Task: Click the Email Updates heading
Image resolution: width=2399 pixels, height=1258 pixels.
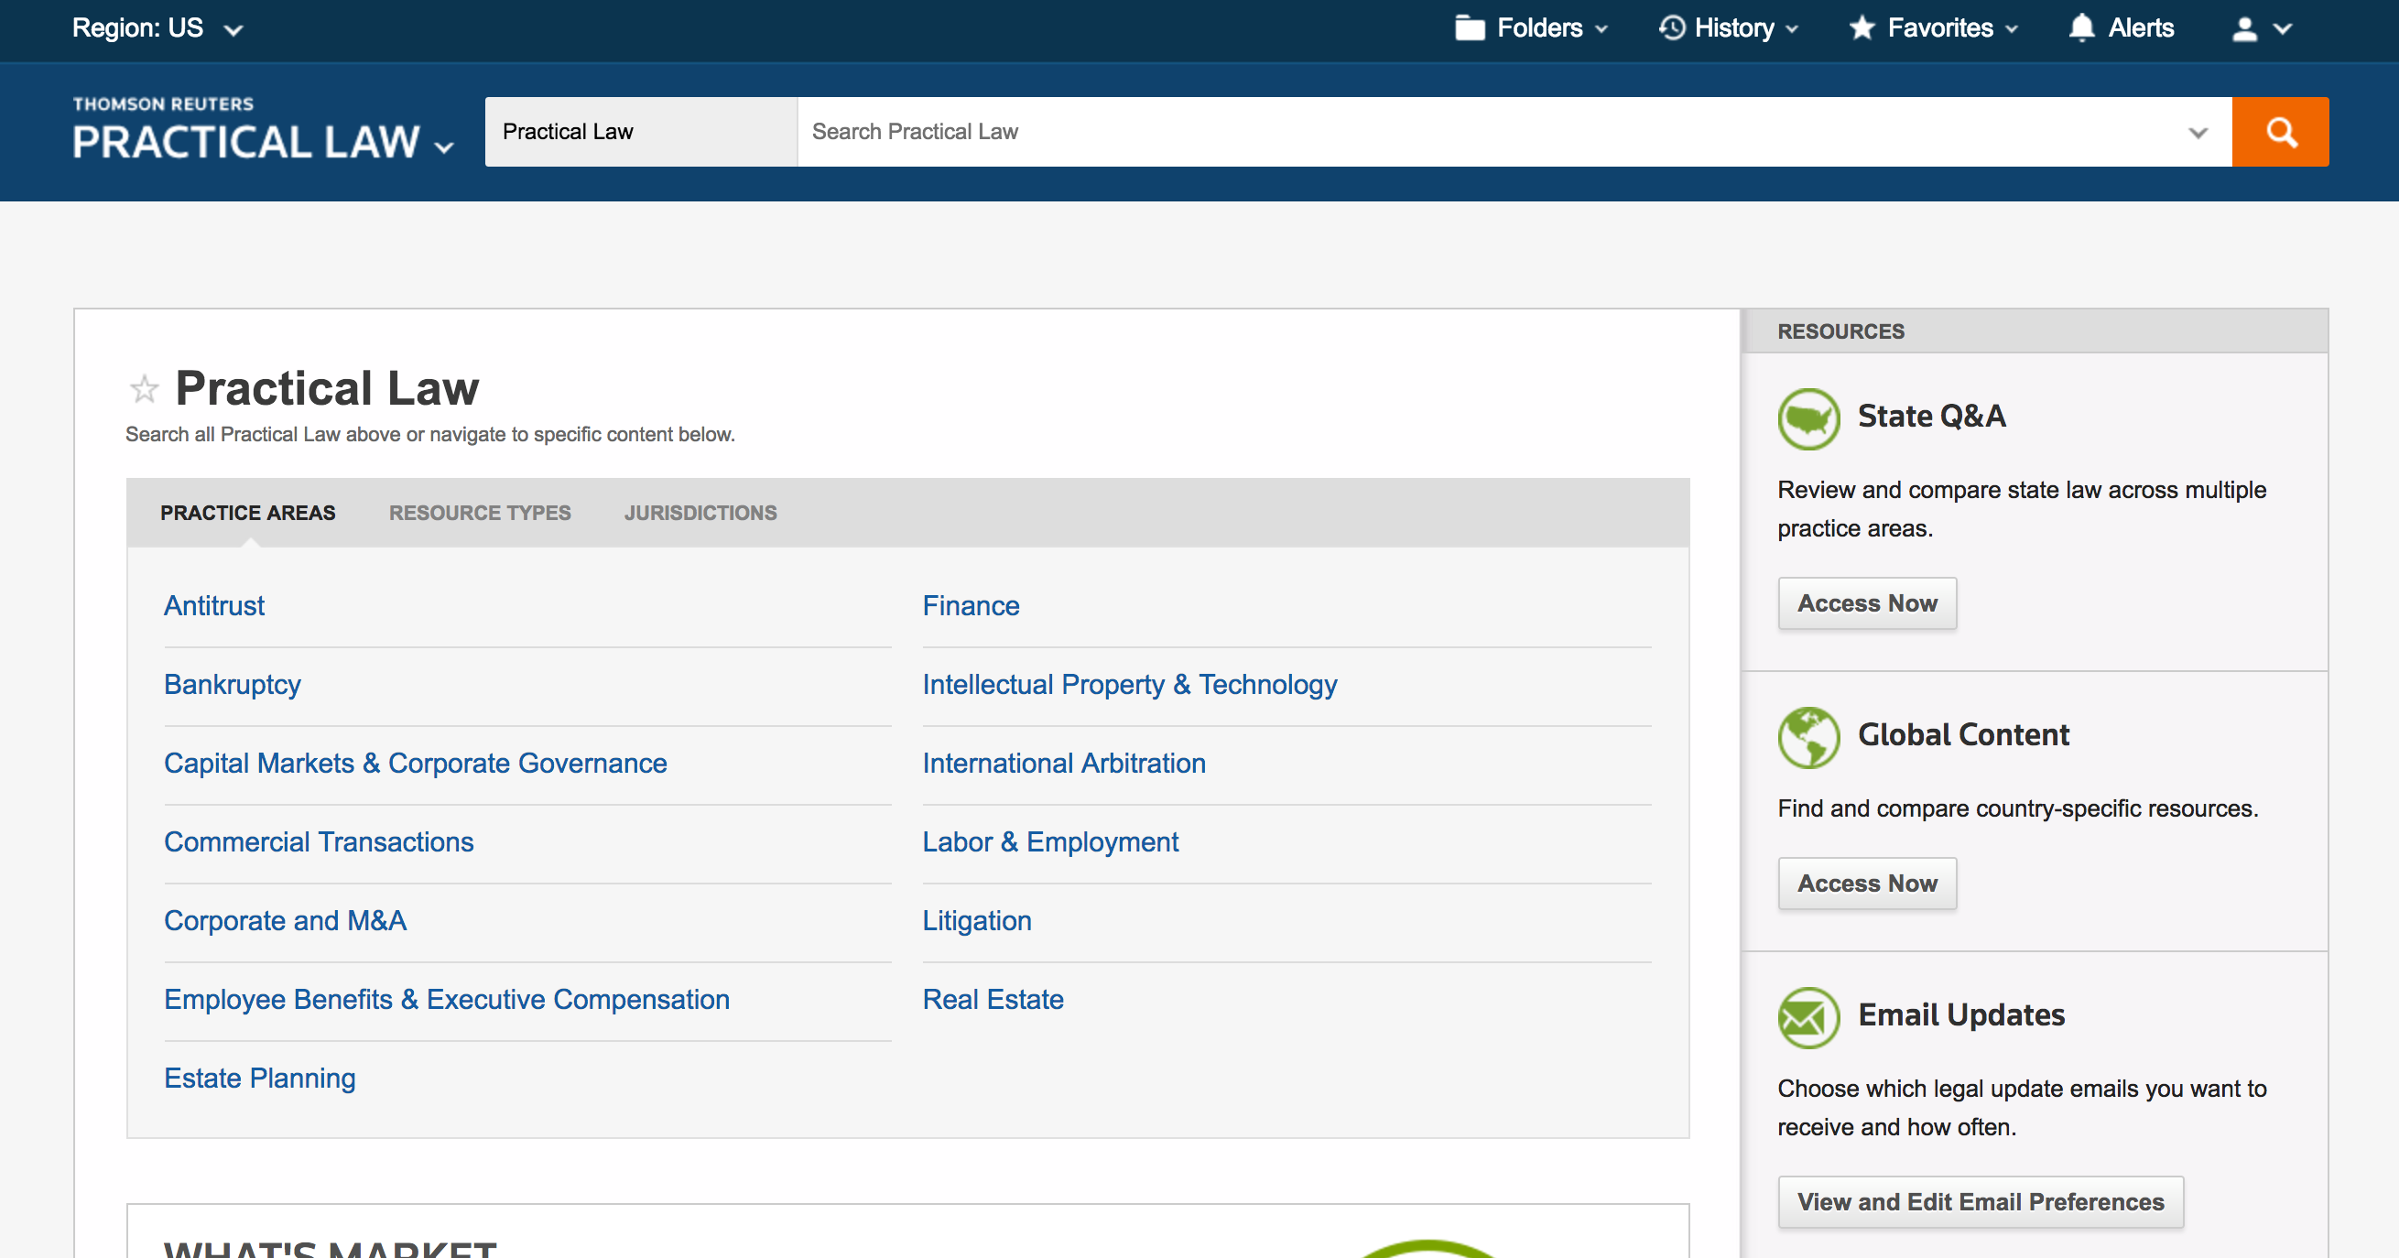Action: pos(1961,1015)
